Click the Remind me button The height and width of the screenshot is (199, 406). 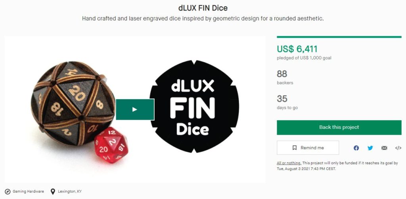point(308,148)
